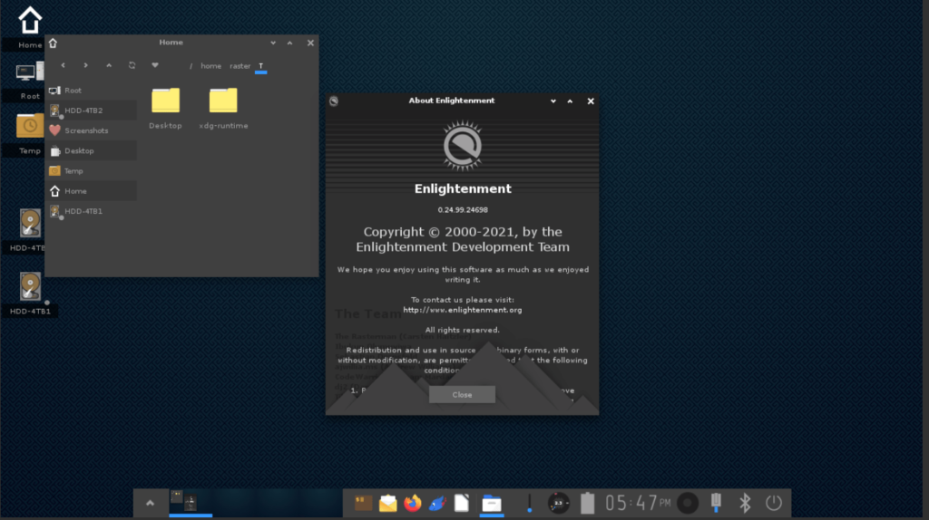Click 'raster' segment in the path bar

pos(240,66)
